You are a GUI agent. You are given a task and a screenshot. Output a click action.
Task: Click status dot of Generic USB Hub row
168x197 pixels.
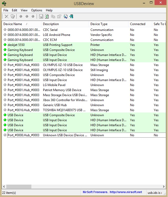tap(5, 105)
